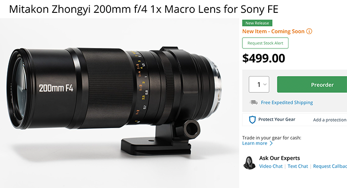The width and height of the screenshot is (347, 188).
Task: Click the Mitakon Zhongyi product title
Action: click(x=144, y=9)
